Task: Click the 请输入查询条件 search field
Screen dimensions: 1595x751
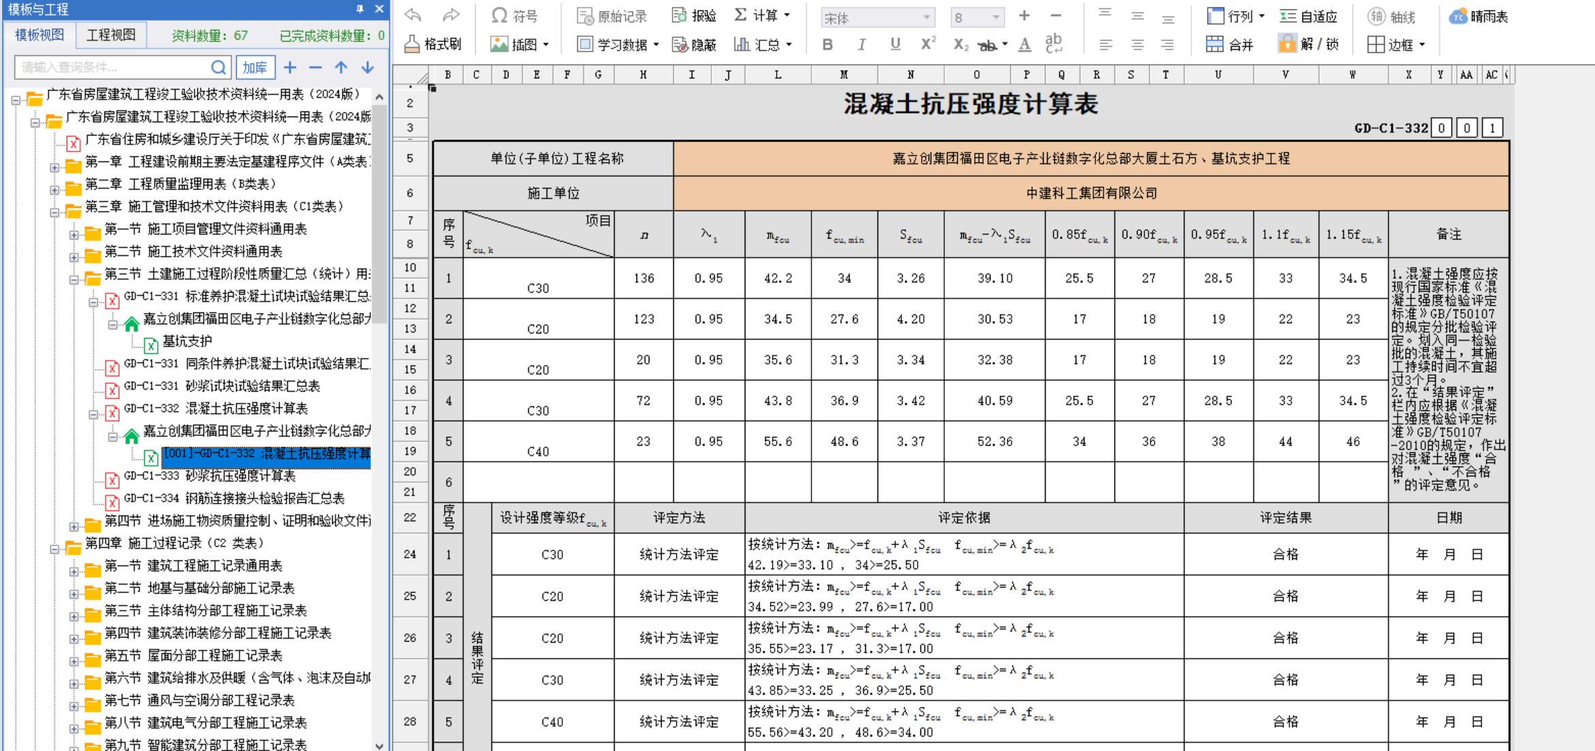Action: pyautogui.click(x=109, y=67)
